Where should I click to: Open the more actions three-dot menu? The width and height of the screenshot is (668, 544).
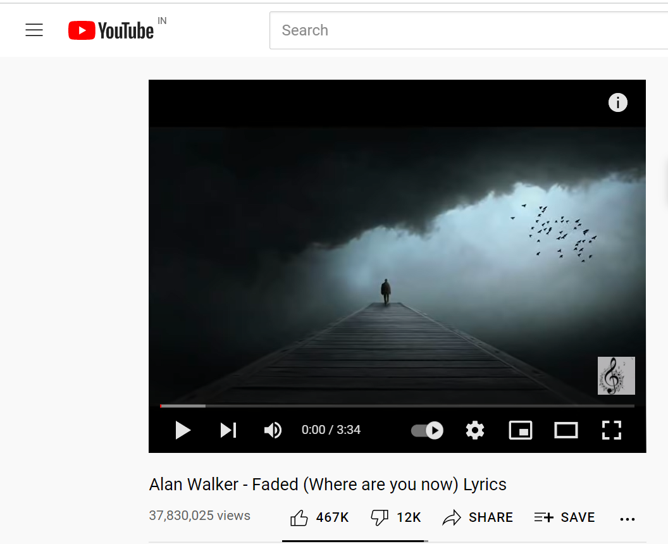point(627,519)
